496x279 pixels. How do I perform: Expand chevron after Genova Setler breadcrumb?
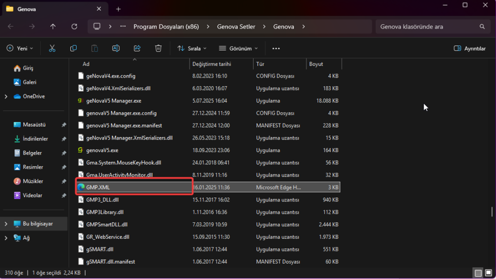pos(264,27)
